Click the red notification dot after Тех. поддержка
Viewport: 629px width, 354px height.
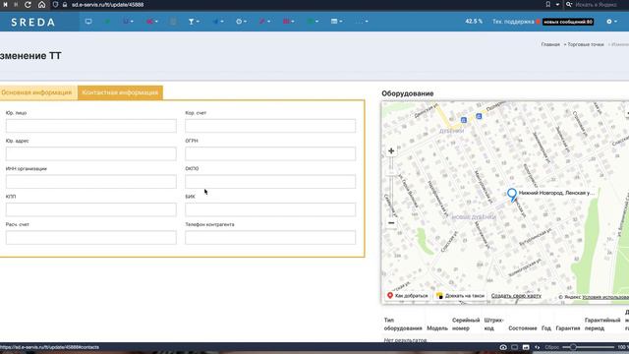click(538, 22)
